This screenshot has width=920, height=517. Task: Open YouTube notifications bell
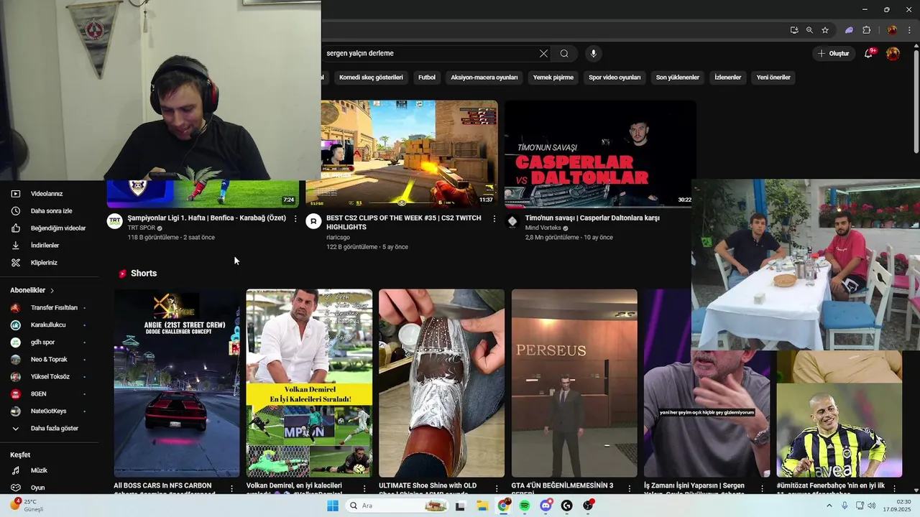point(868,53)
